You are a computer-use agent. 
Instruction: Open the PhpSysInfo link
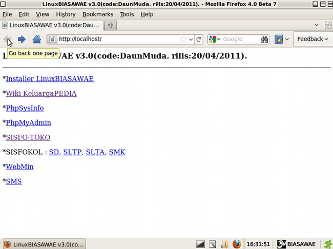click(25, 108)
